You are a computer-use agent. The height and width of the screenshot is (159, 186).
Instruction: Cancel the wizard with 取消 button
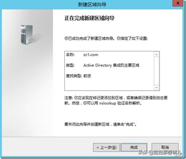point(165,148)
